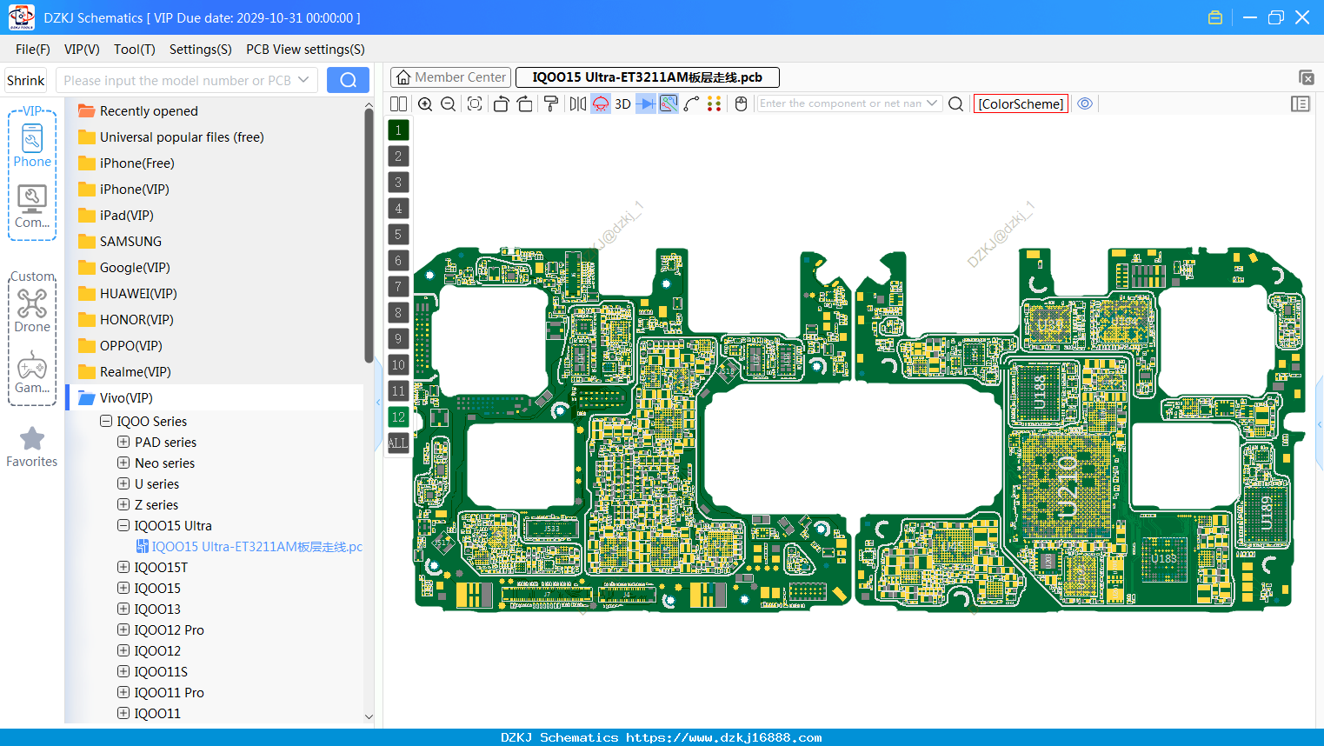
Task: Switch to the IQOO15 Ultra-ET3211AM pcb tab
Action: 648,77
